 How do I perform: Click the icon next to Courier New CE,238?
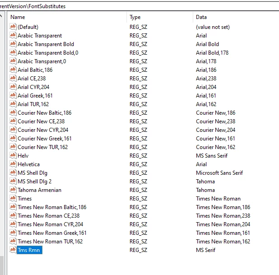point(13,121)
